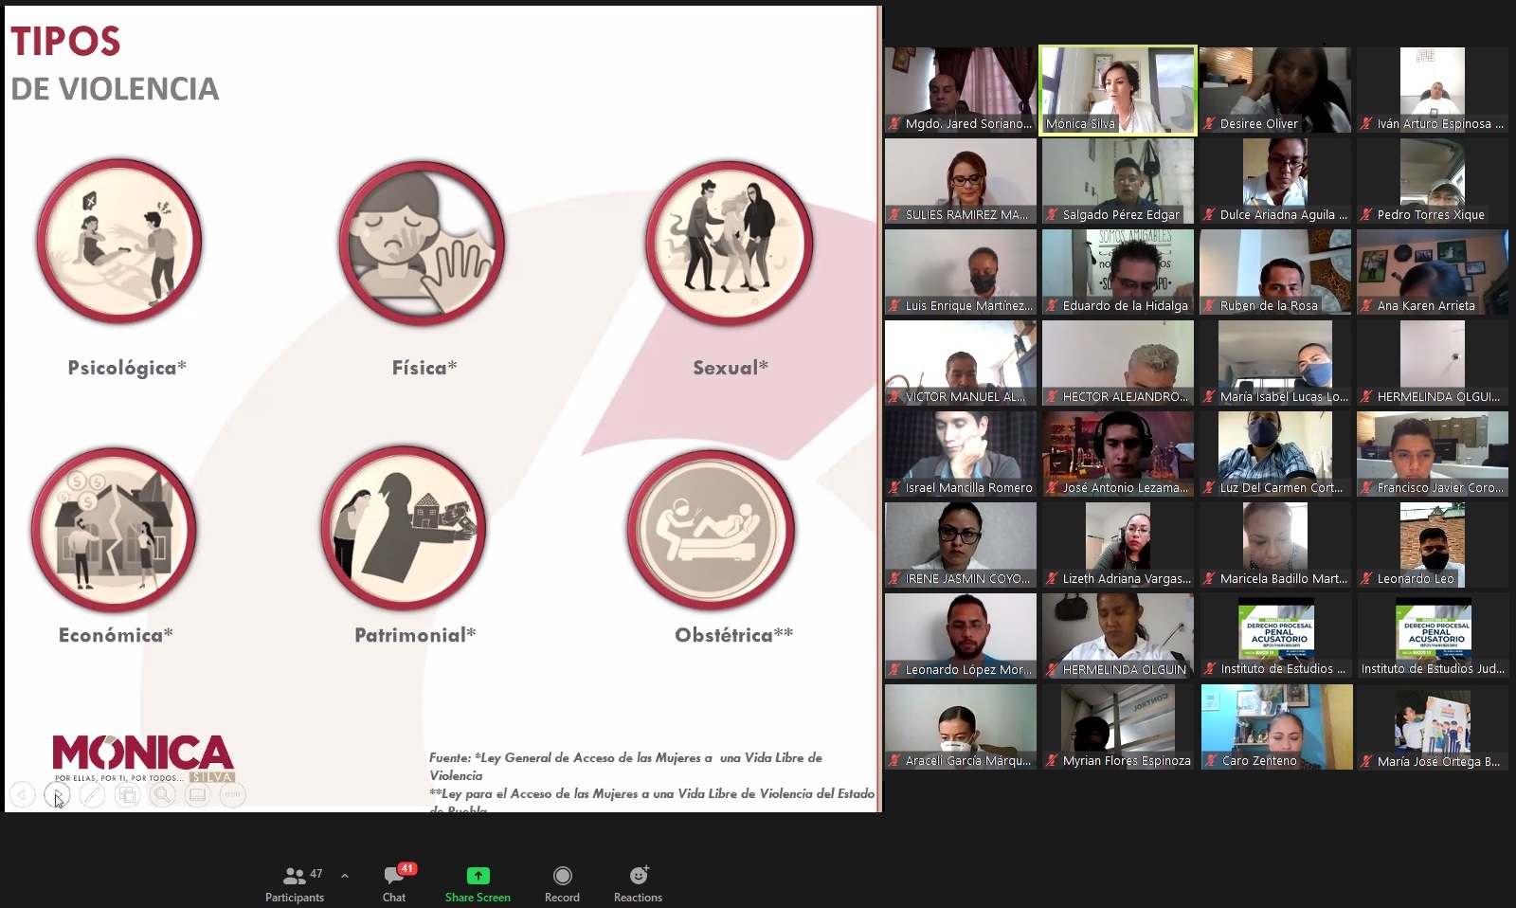Select Leonardo López's video tile
The height and width of the screenshot is (908, 1516).
(x=961, y=636)
